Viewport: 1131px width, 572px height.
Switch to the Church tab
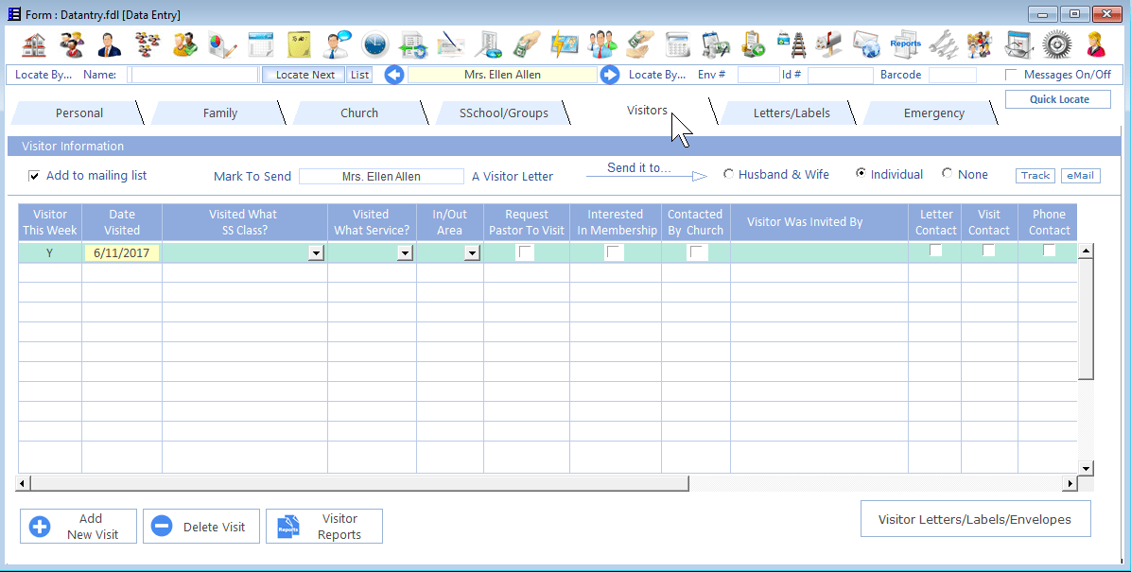coord(359,113)
